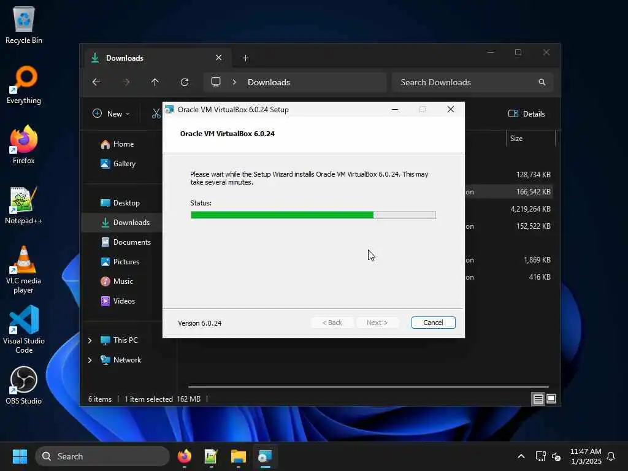This screenshot has width=628, height=471.
Task: Launch Firefox from the desktop shortcut
Action: [24, 145]
